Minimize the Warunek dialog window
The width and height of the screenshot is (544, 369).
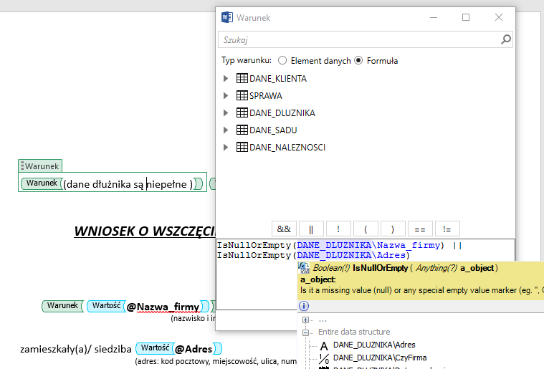(x=434, y=17)
